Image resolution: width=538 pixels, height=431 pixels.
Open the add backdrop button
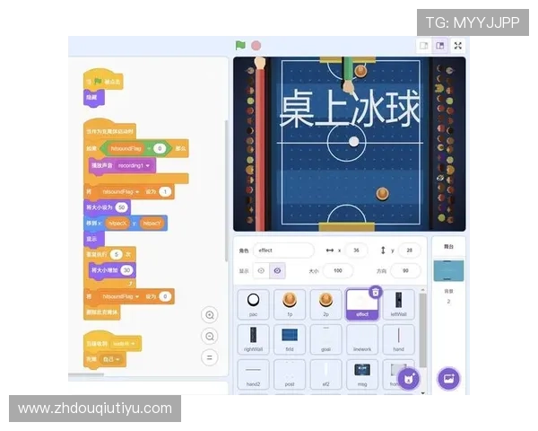449,378
